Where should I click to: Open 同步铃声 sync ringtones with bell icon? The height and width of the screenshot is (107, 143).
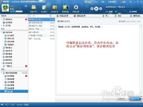pyautogui.click(x=7, y=51)
